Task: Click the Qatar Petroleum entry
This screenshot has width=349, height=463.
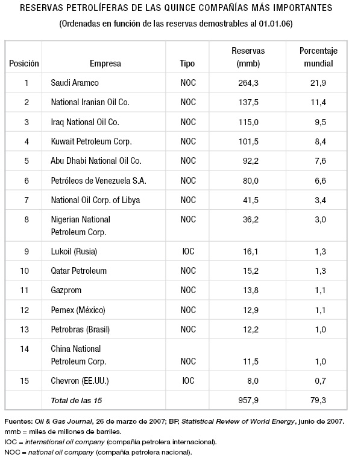Action: (x=78, y=271)
